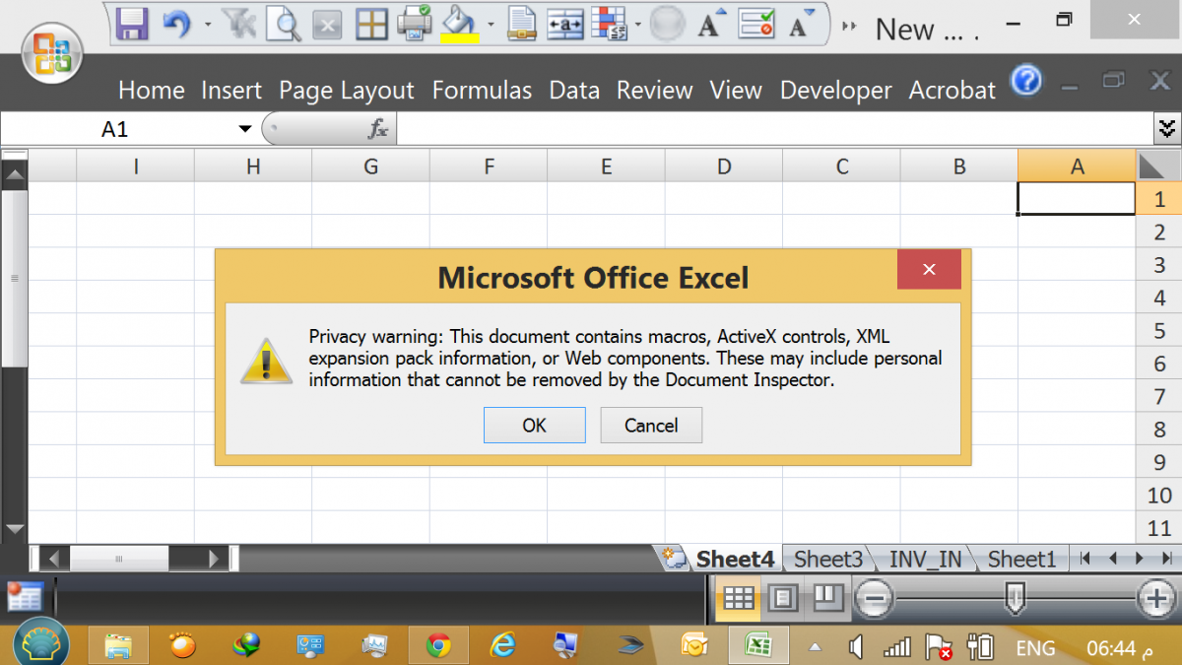The height and width of the screenshot is (665, 1182).
Task: Select column A header
Action: pyautogui.click(x=1077, y=166)
